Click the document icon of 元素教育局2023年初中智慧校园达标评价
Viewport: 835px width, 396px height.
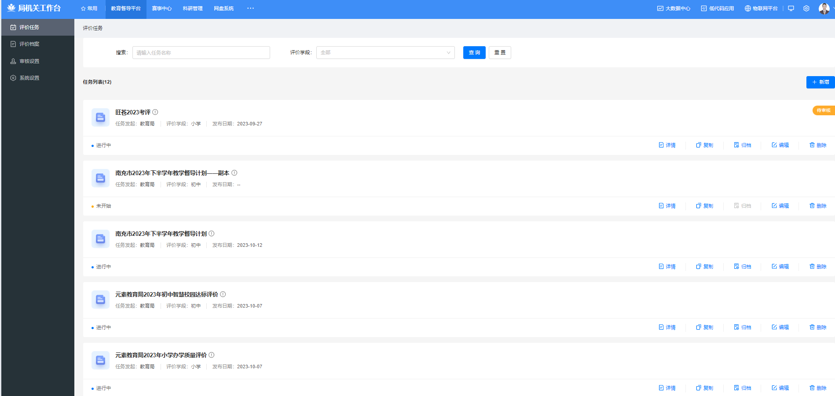[x=100, y=300]
